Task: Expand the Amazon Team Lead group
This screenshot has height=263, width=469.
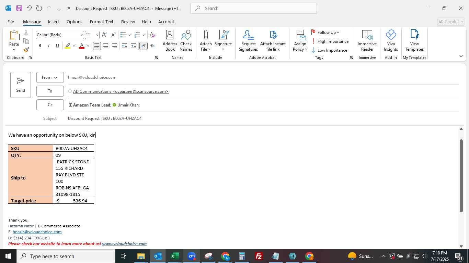Action: [70, 105]
